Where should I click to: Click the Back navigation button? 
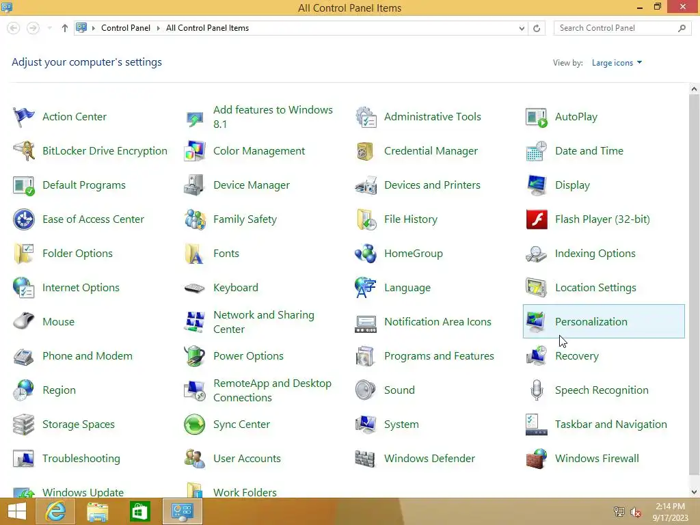click(x=14, y=28)
